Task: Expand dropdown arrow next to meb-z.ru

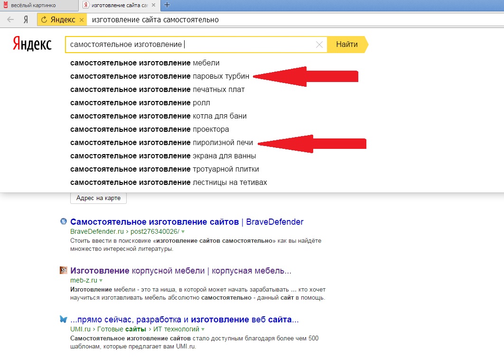Action: [x=101, y=281]
